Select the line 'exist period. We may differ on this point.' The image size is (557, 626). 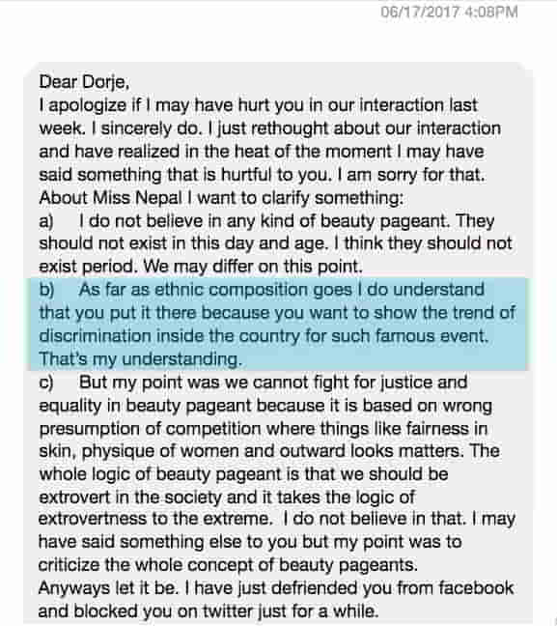(x=201, y=267)
